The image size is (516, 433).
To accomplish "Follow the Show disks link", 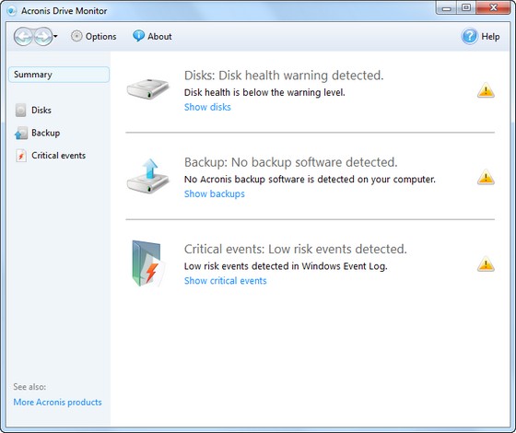I will (x=207, y=107).
